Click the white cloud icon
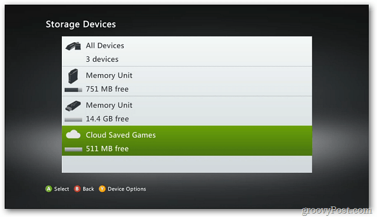Viewport: 377px width, 217px height. 73,135
